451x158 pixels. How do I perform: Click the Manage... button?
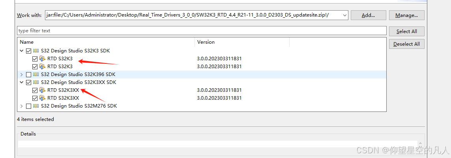coord(406,15)
